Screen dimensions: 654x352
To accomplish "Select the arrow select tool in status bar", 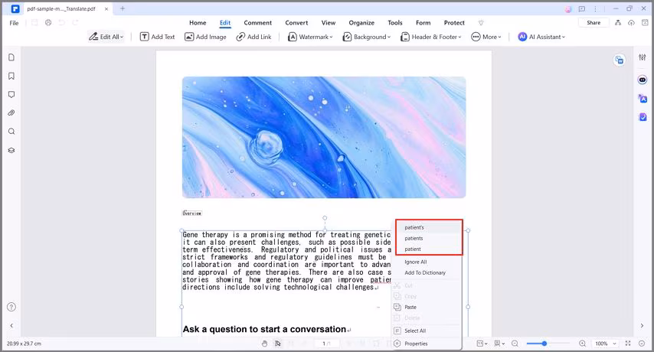I will (x=278, y=344).
